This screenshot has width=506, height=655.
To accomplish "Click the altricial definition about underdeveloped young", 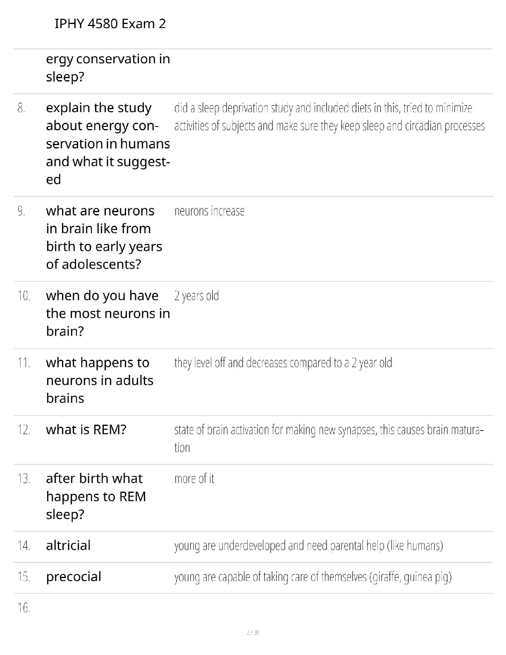I will (x=308, y=546).
